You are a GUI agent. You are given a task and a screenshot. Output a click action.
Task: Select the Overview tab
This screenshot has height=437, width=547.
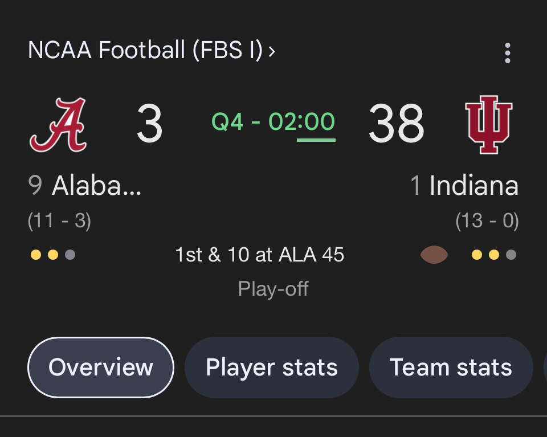point(101,367)
